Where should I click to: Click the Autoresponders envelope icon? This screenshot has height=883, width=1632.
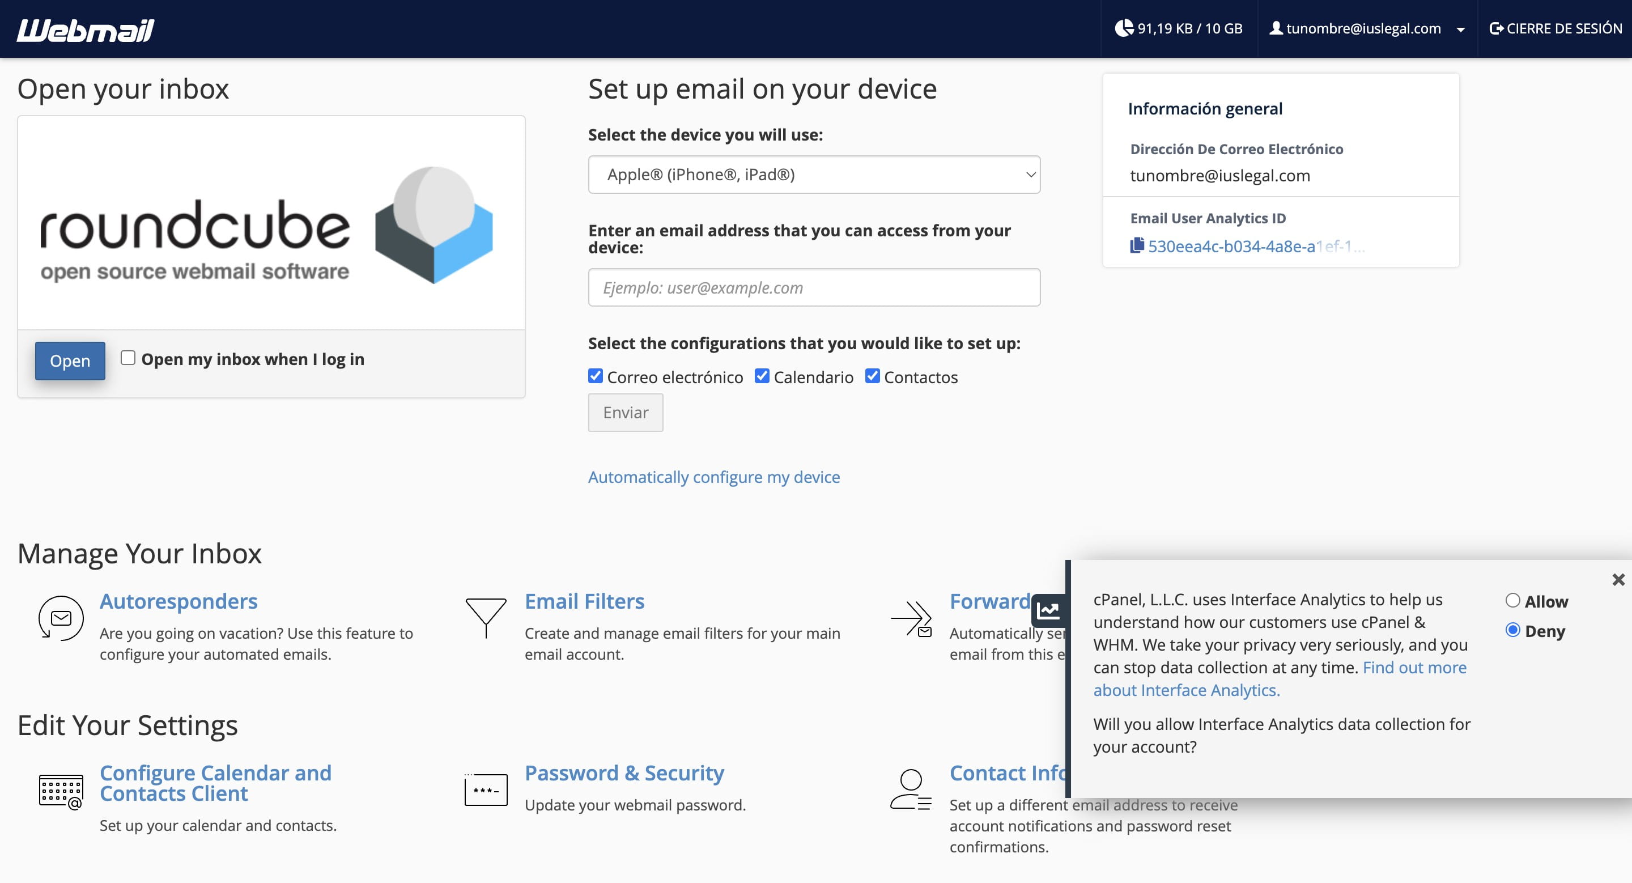click(x=61, y=618)
